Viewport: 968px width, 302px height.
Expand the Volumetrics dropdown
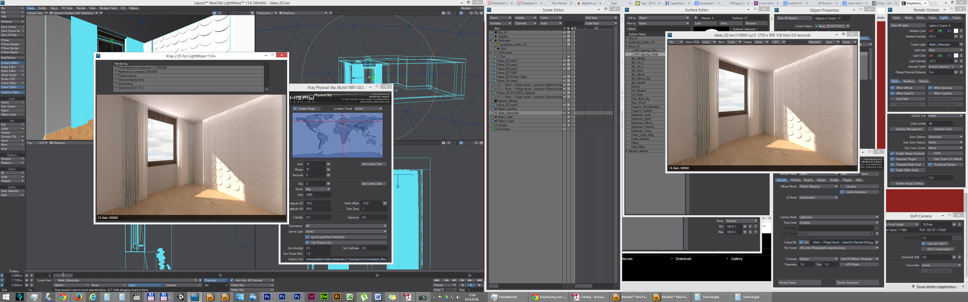pos(345,226)
